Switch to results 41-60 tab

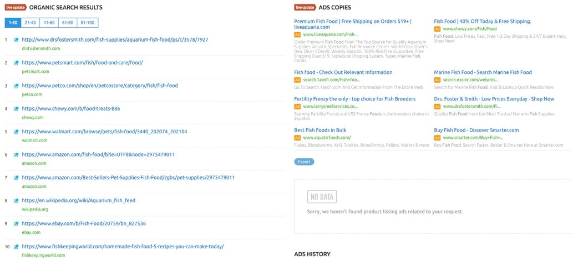pos(49,23)
